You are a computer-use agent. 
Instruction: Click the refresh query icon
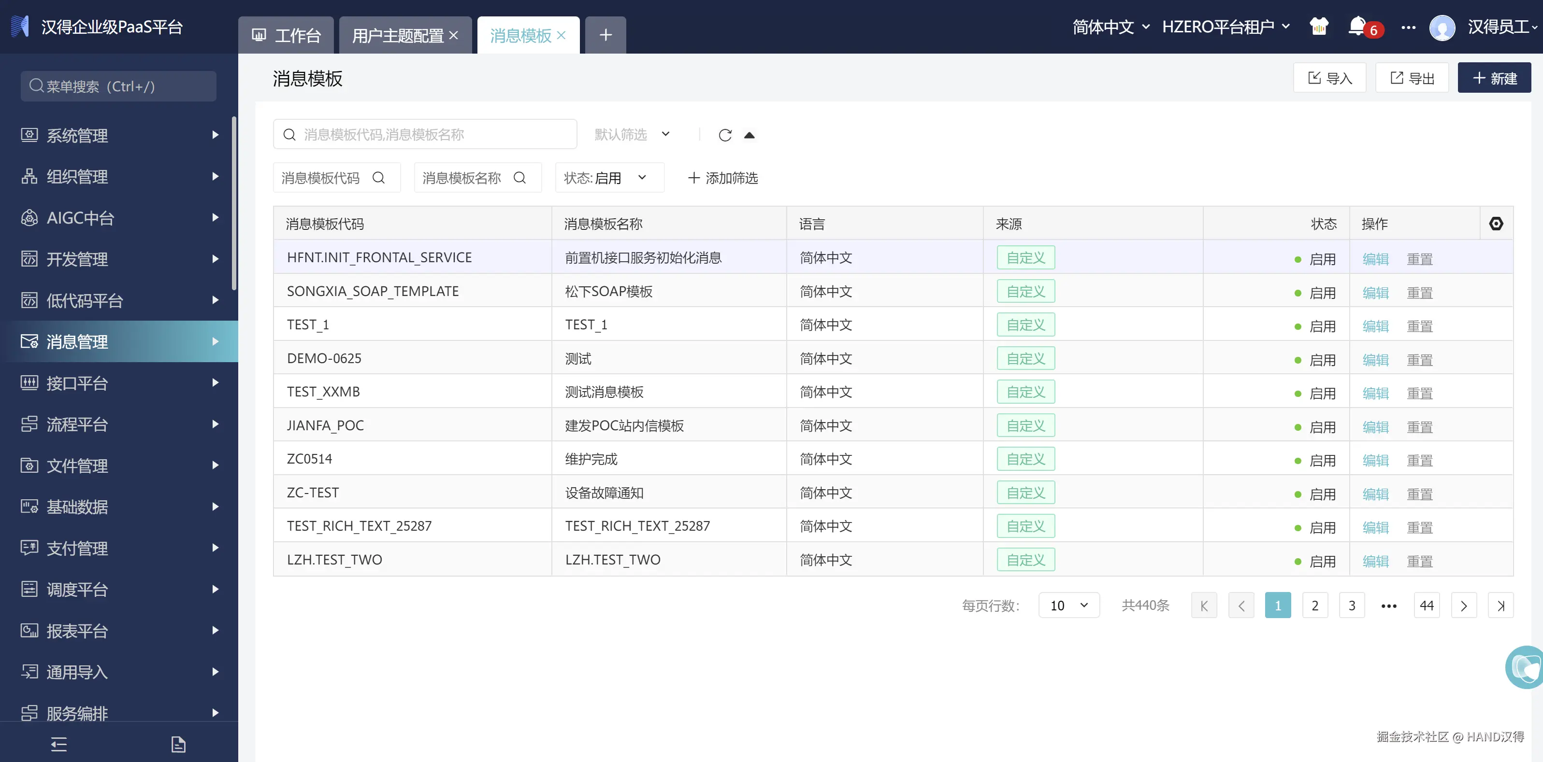(725, 135)
